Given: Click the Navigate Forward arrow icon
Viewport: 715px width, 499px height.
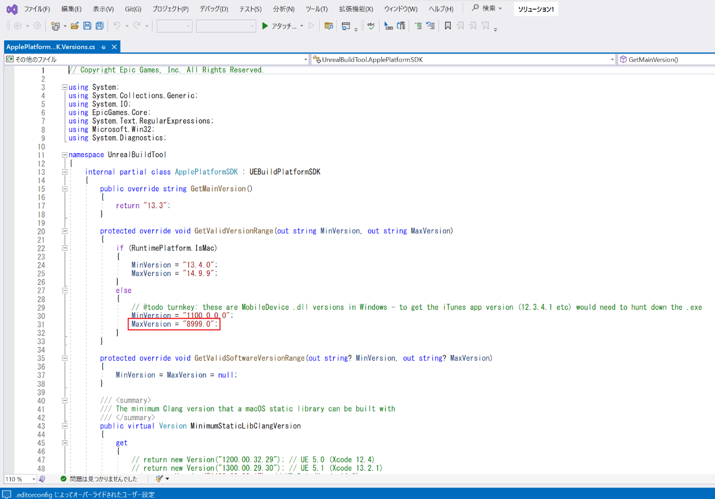Looking at the screenshot, I should pos(37,26).
